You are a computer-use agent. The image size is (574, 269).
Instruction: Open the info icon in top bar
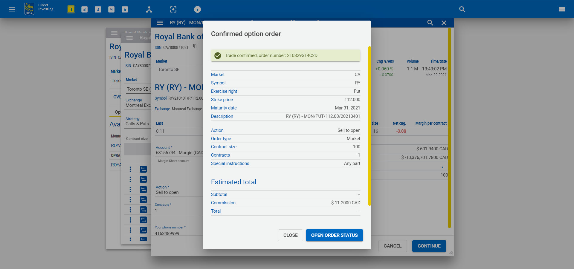pos(197,9)
